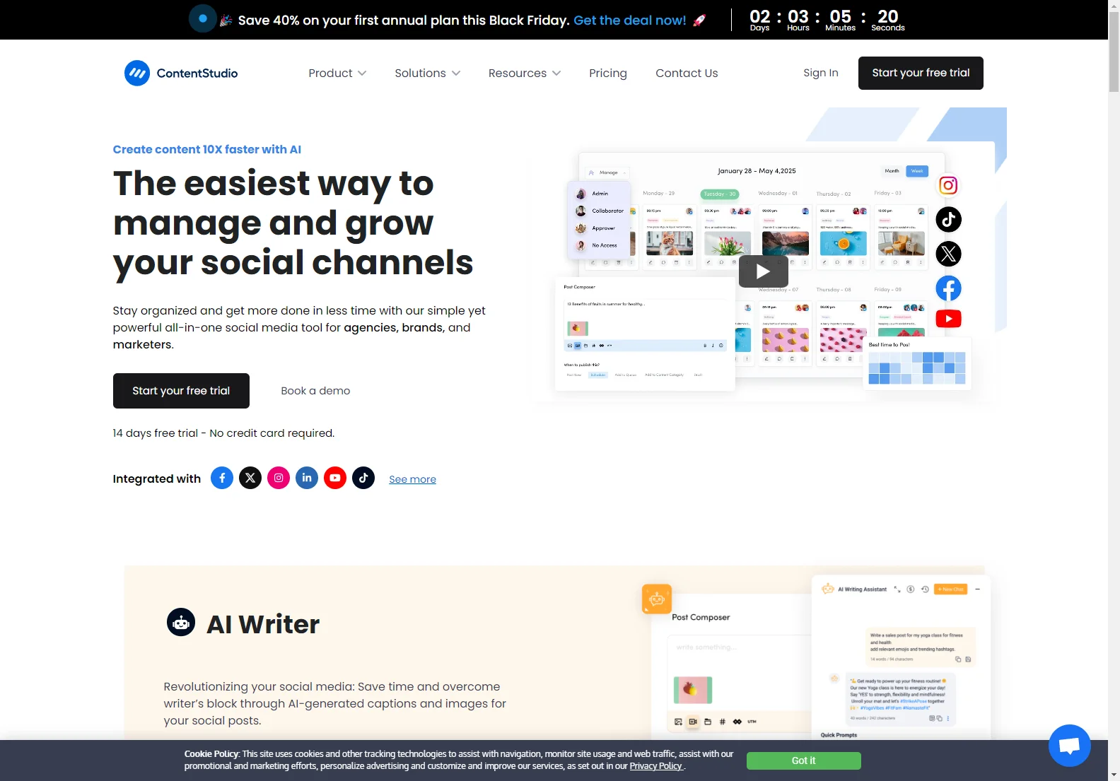Click orange AI bot icon above Post Composer
The image size is (1120, 781).
[x=657, y=599]
